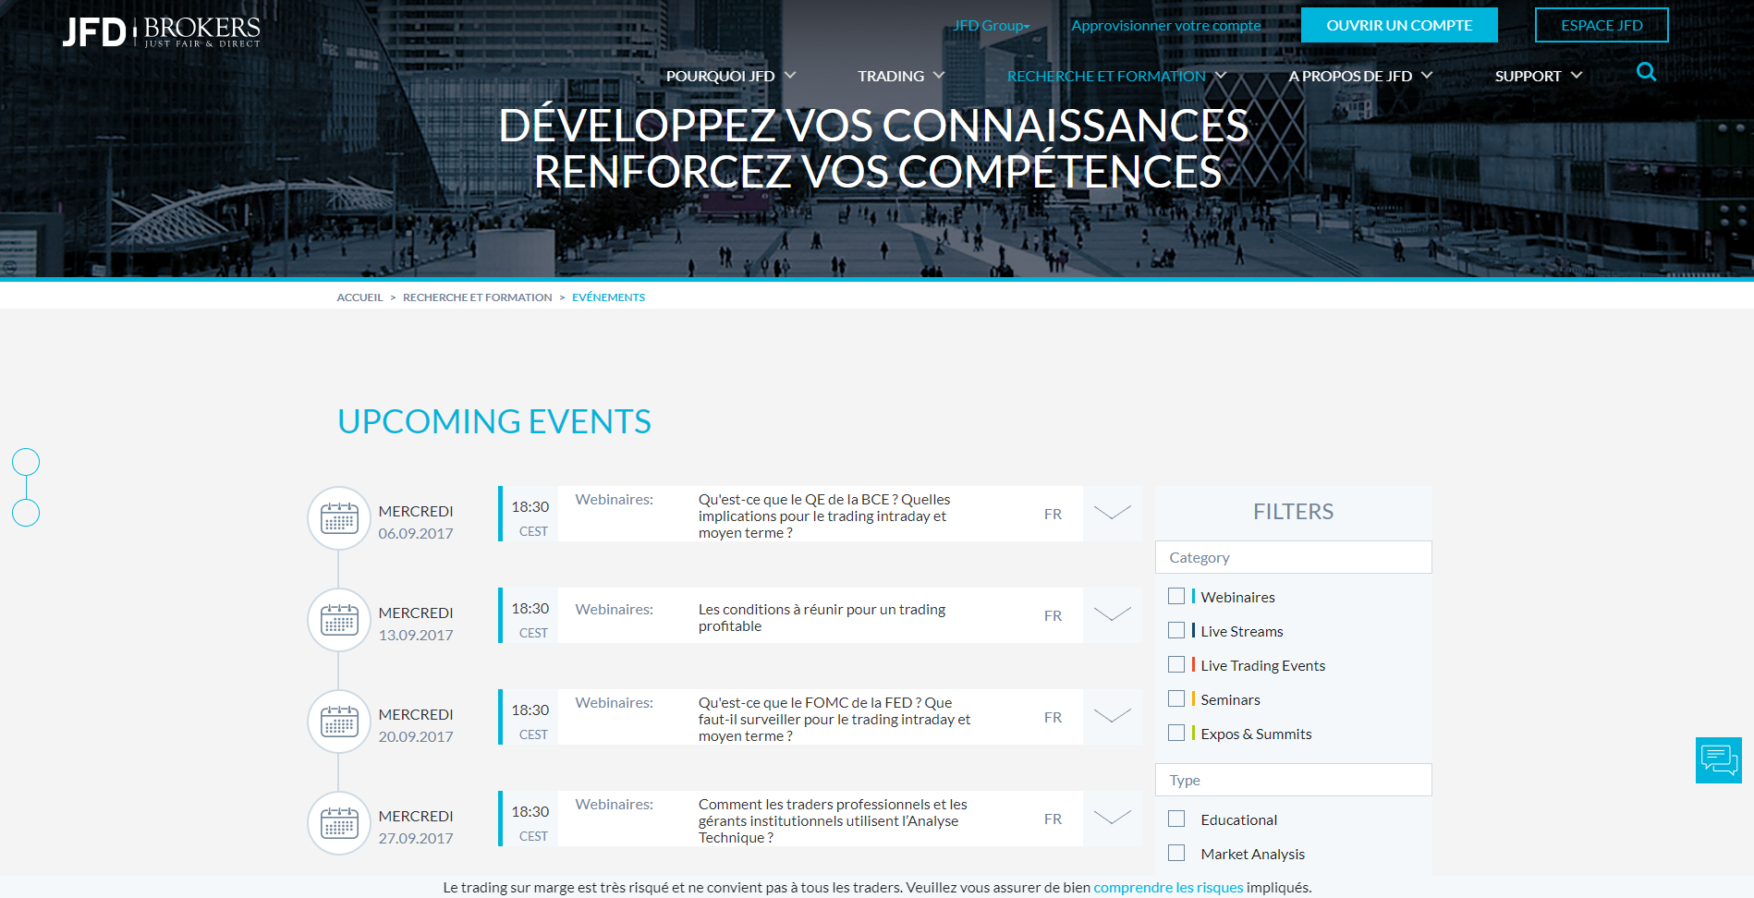Expand the FOMC de la FED webinar row
1754x898 pixels.
1112,717
